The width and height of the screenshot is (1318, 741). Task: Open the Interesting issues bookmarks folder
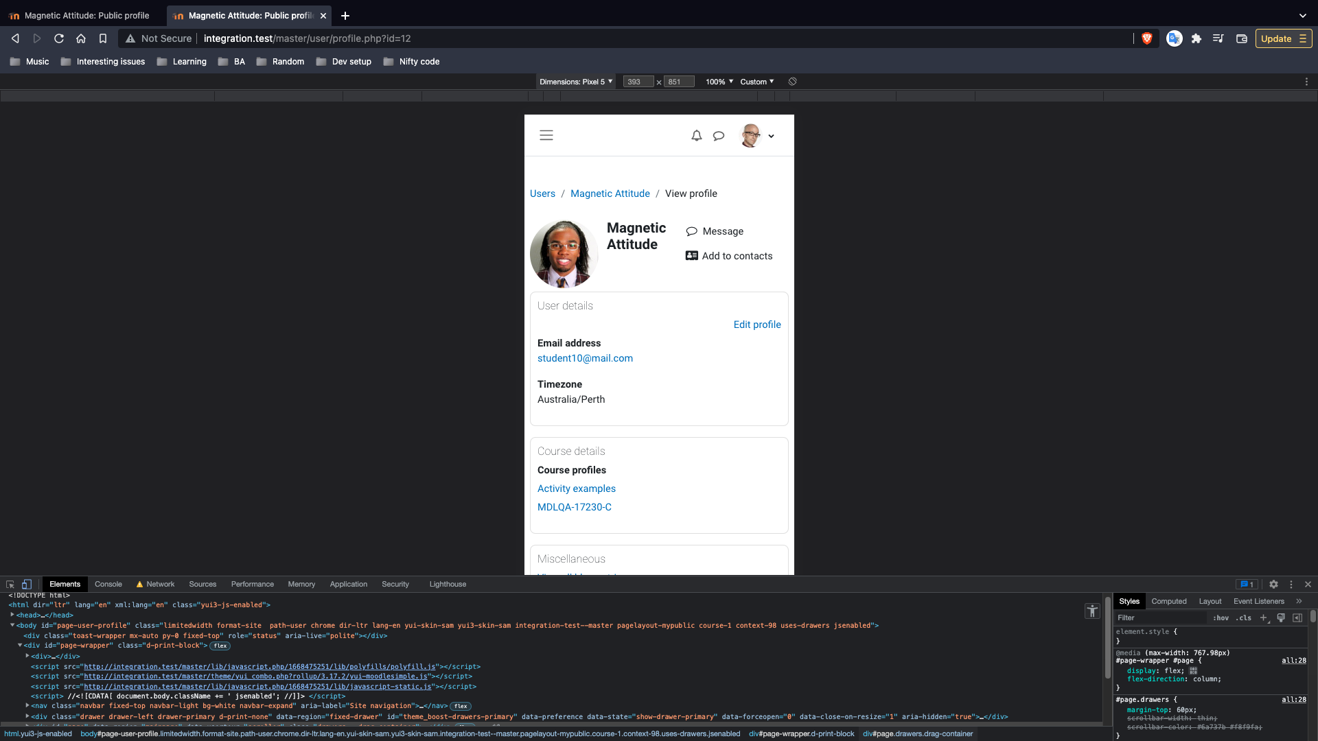click(x=103, y=61)
